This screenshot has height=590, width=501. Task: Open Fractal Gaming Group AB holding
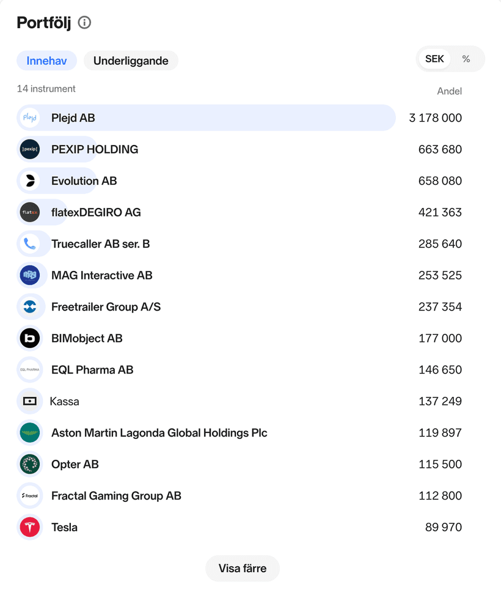pos(116,496)
